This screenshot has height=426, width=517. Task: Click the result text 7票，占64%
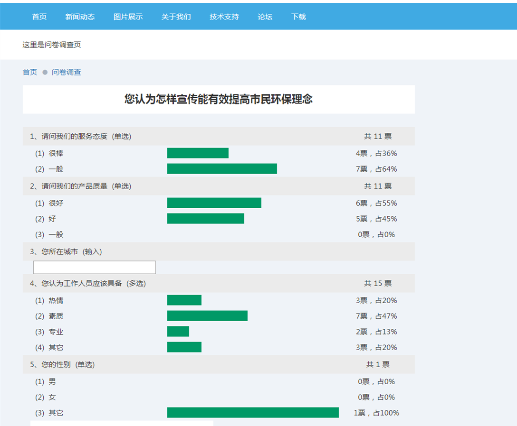(376, 169)
